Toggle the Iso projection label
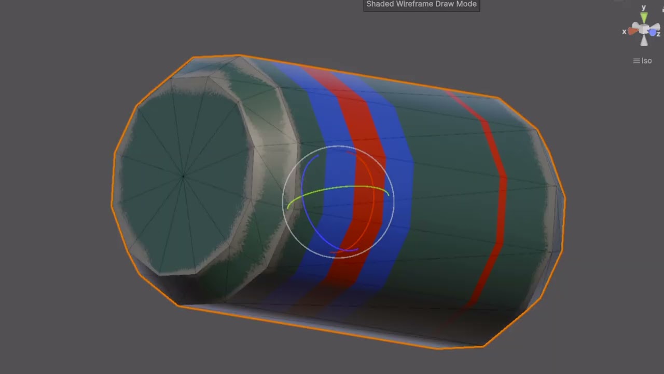This screenshot has height=374, width=664. (x=642, y=61)
